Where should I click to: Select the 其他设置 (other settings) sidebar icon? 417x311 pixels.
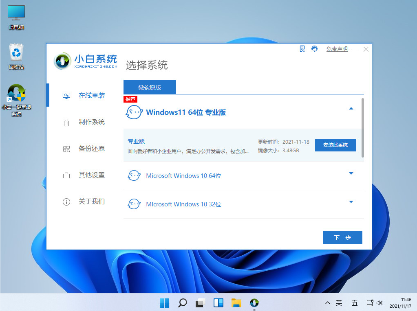click(66, 175)
